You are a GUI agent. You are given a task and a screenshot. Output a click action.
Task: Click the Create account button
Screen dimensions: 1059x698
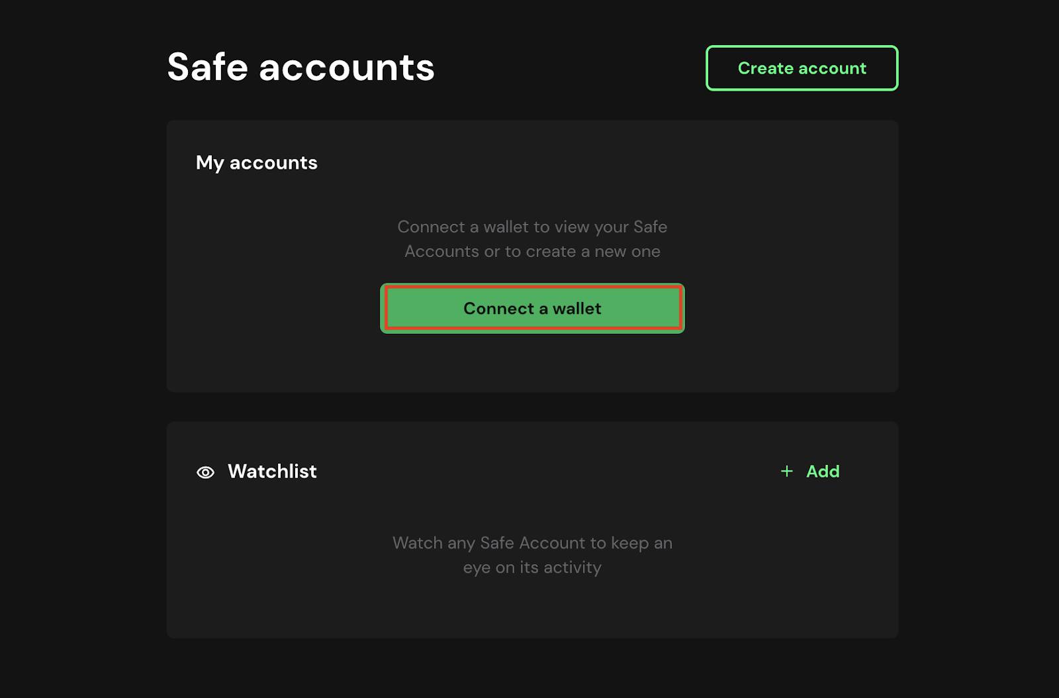pyautogui.click(x=802, y=68)
